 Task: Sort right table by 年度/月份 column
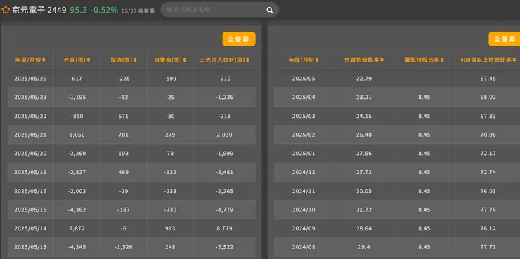[x=304, y=60]
